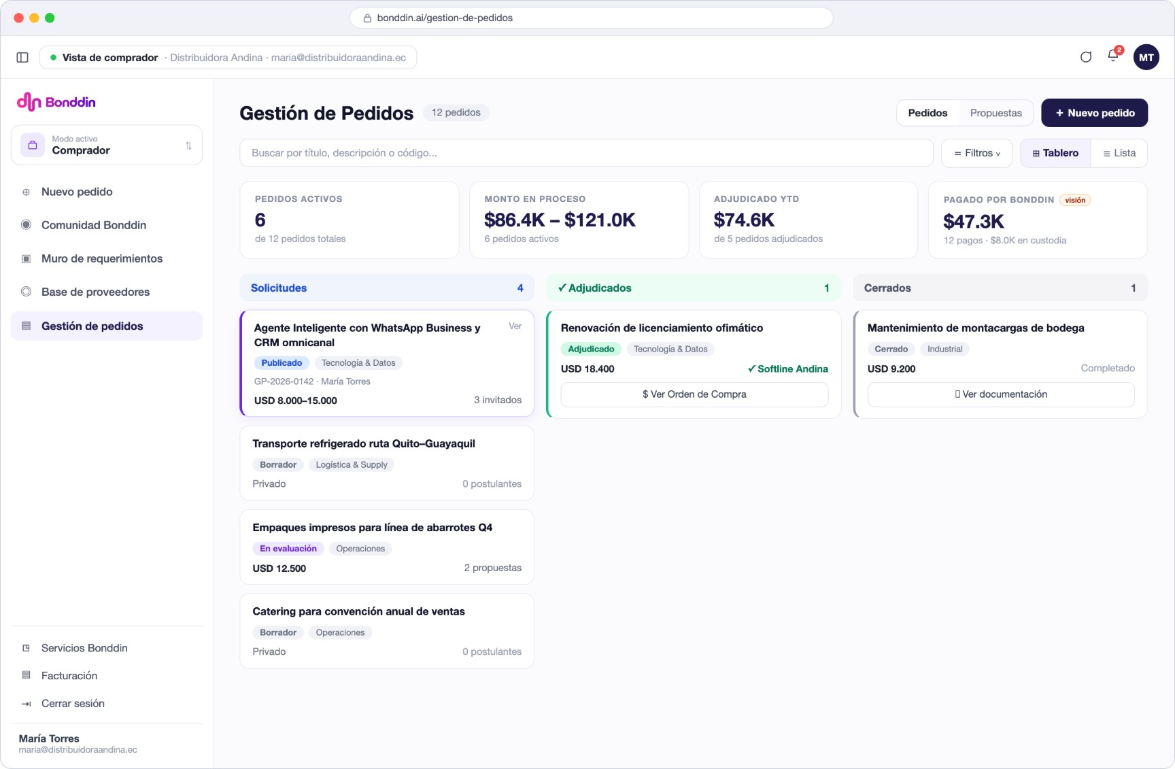
Task: Click the search orders input field
Action: [x=586, y=153]
